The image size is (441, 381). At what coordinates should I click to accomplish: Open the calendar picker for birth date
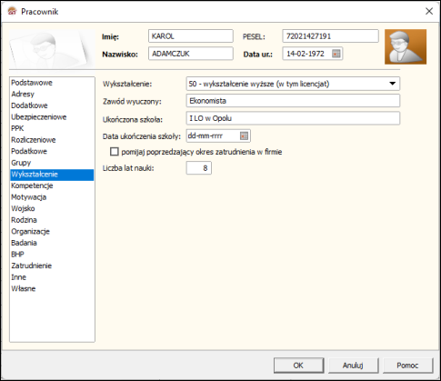(336, 54)
